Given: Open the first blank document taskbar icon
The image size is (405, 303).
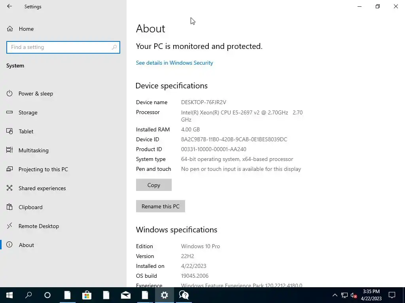Looking at the screenshot, I should tap(67, 295).
